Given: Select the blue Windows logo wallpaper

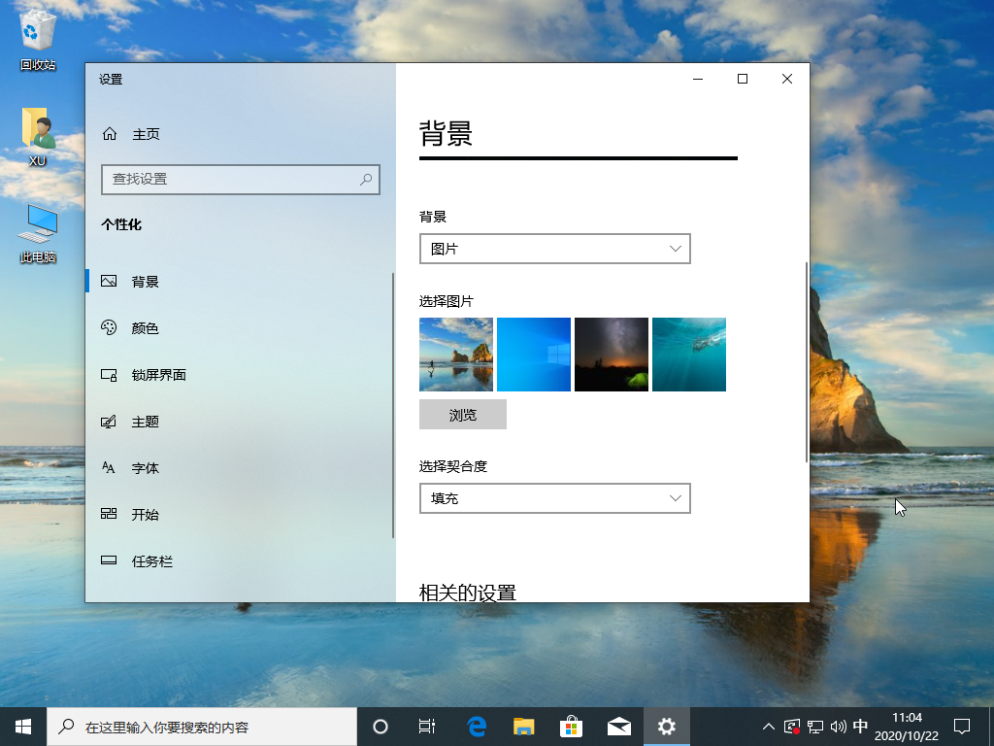Looking at the screenshot, I should tap(533, 354).
